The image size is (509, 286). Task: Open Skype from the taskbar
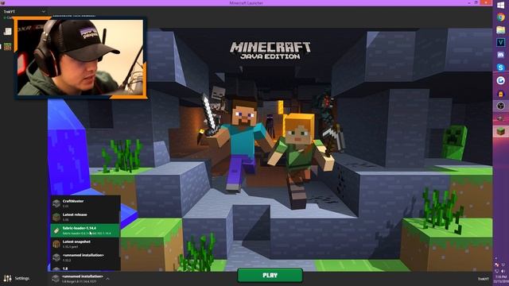(500, 68)
